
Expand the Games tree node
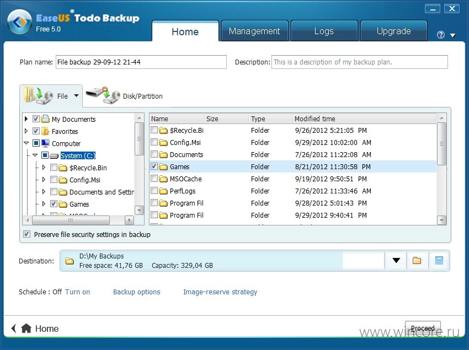pos(44,204)
